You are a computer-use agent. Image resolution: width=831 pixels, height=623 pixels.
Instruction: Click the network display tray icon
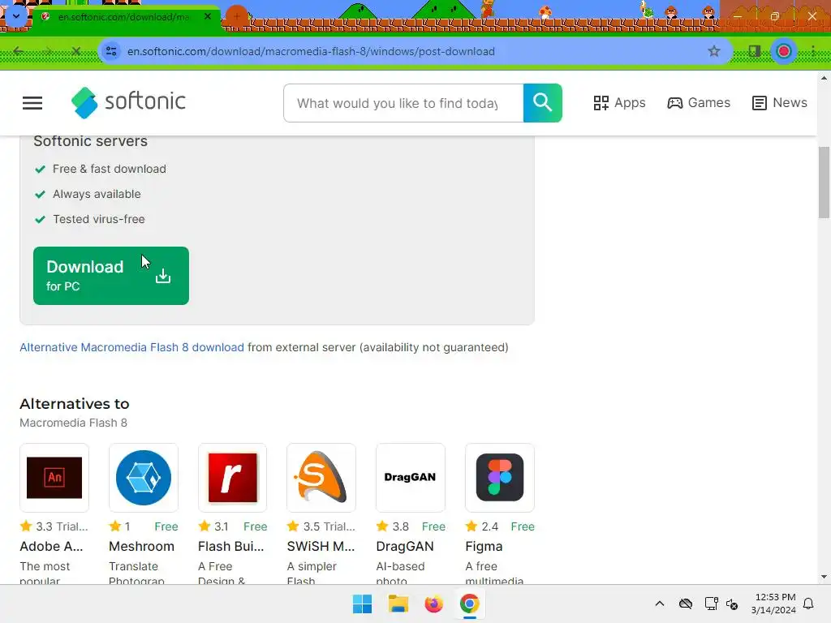tap(711, 604)
